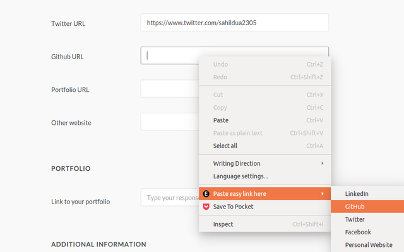404x252 pixels.
Task: Select Twitter in the submenu
Action: pyautogui.click(x=367, y=219)
